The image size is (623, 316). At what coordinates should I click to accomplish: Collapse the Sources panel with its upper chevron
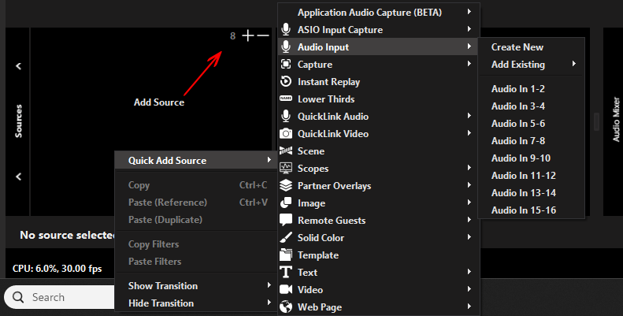(18, 66)
